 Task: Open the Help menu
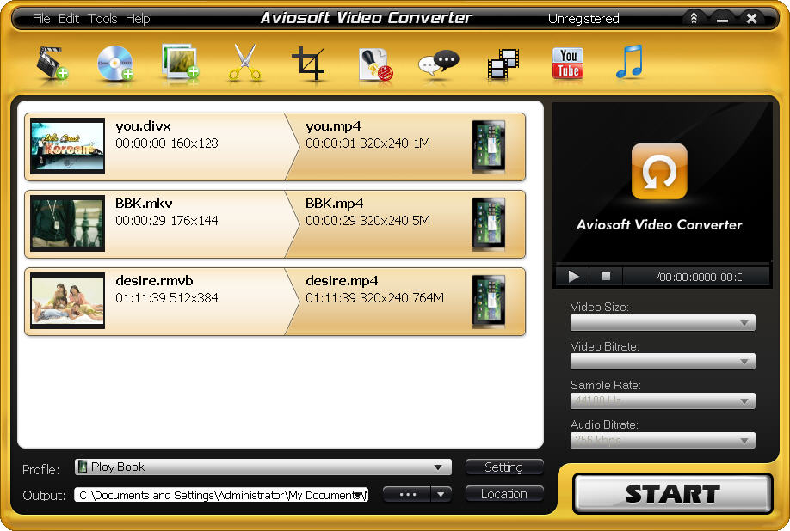[x=138, y=19]
